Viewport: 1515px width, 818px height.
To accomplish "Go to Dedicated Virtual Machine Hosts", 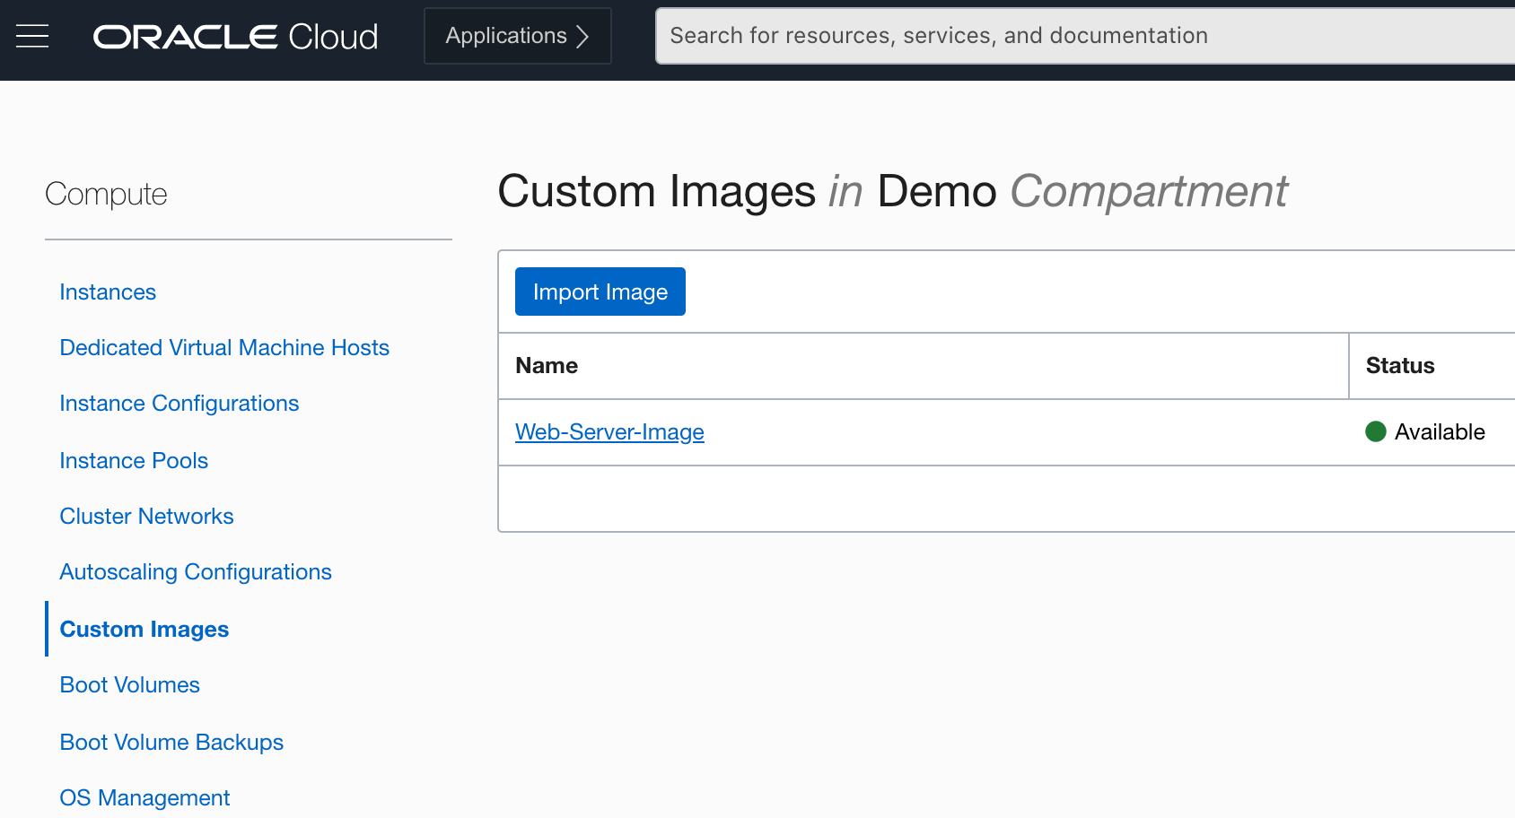I will pyautogui.click(x=224, y=348).
